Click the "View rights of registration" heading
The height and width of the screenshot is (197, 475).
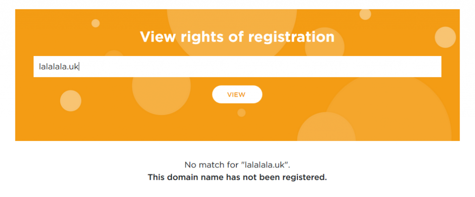tap(237, 37)
